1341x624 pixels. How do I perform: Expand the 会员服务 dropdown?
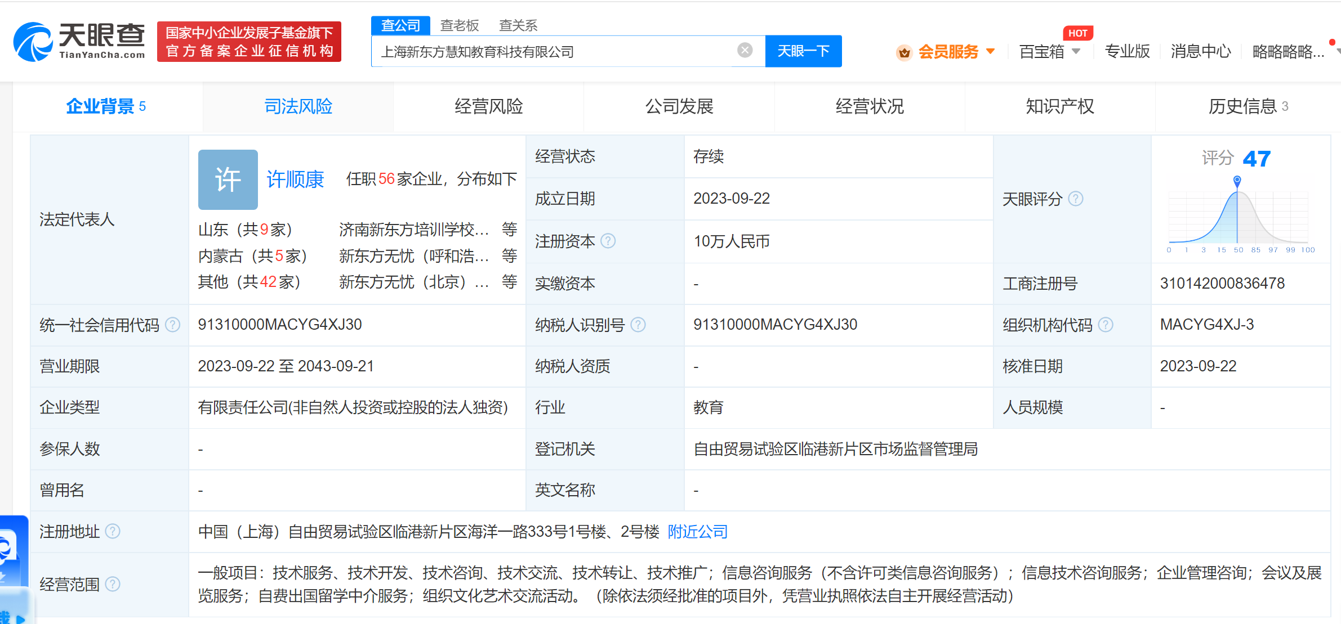click(x=990, y=52)
